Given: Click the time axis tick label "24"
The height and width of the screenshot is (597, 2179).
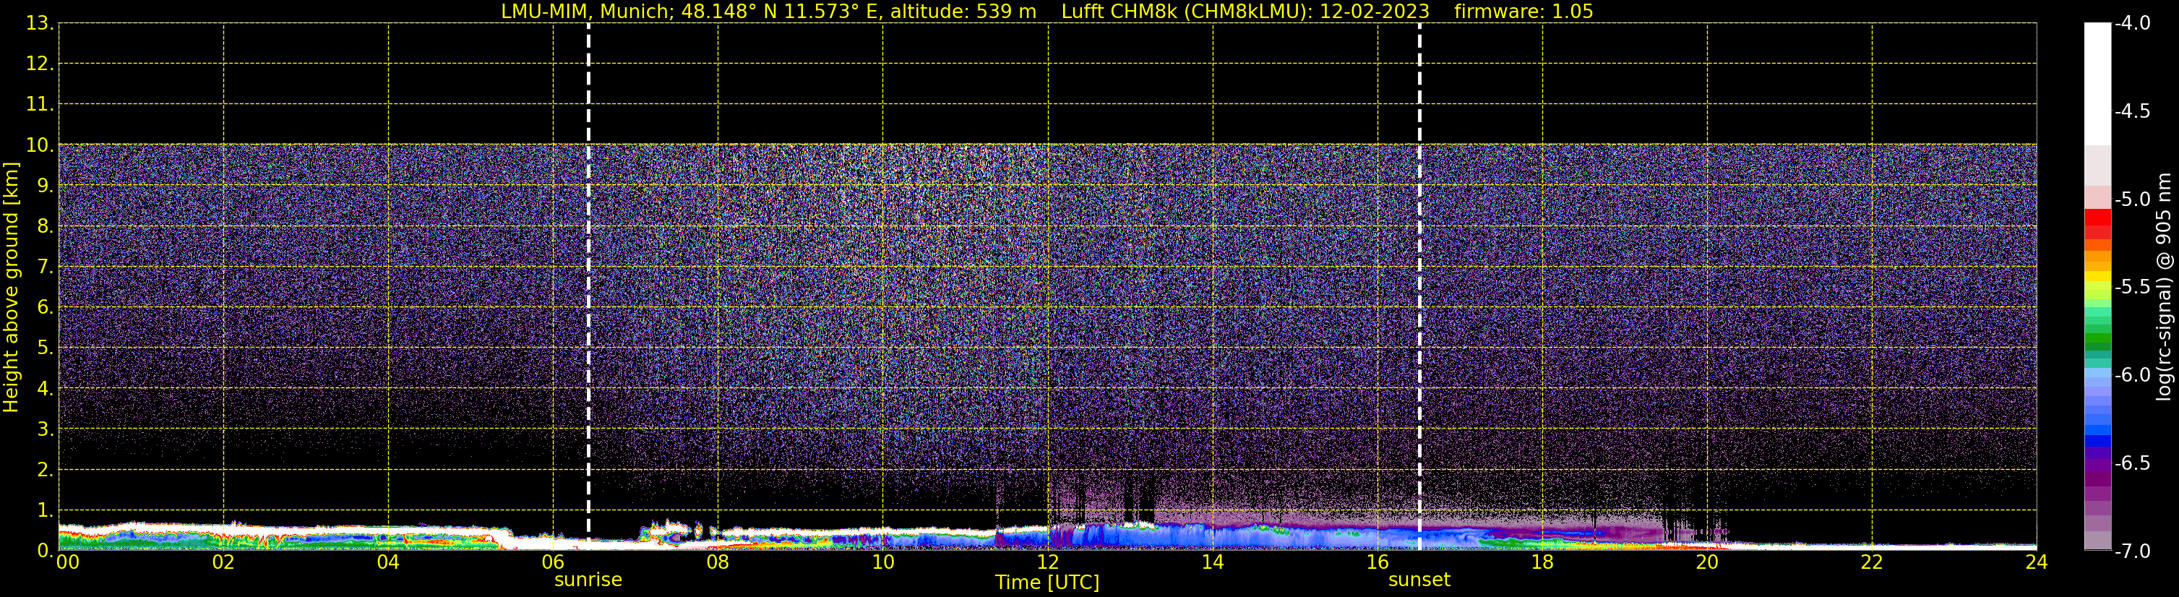Looking at the screenshot, I should (x=2037, y=562).
